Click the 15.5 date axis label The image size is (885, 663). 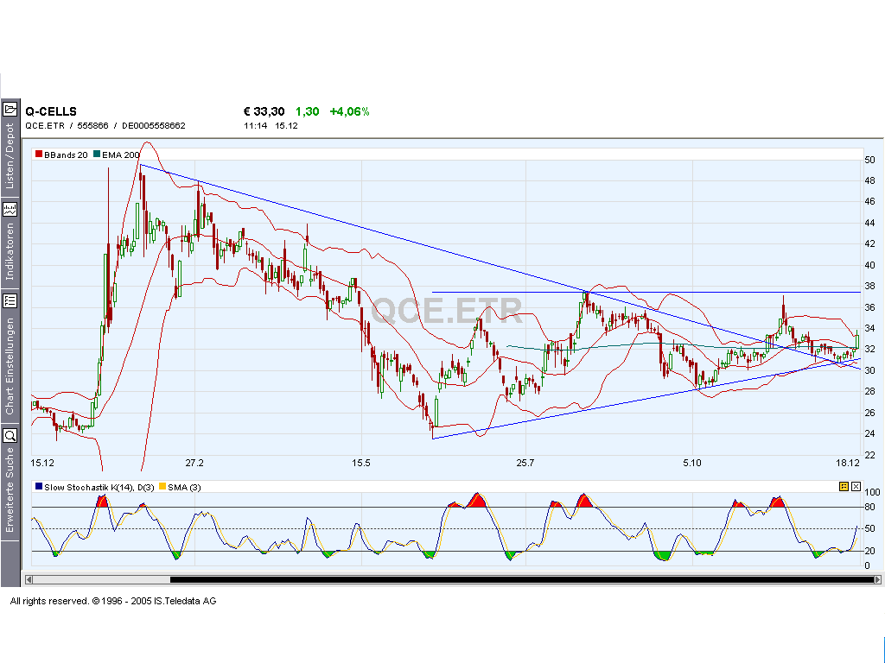(361, 463)
